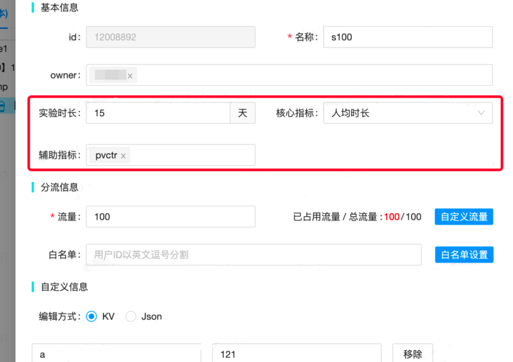Click the 天 unit addon

[x=243, y=113]
